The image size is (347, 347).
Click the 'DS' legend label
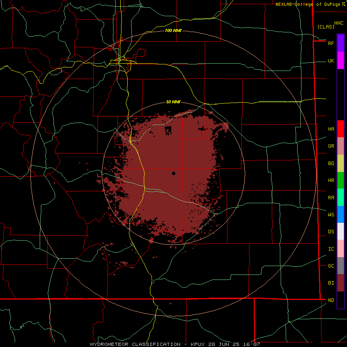click(x=331, y=231)
